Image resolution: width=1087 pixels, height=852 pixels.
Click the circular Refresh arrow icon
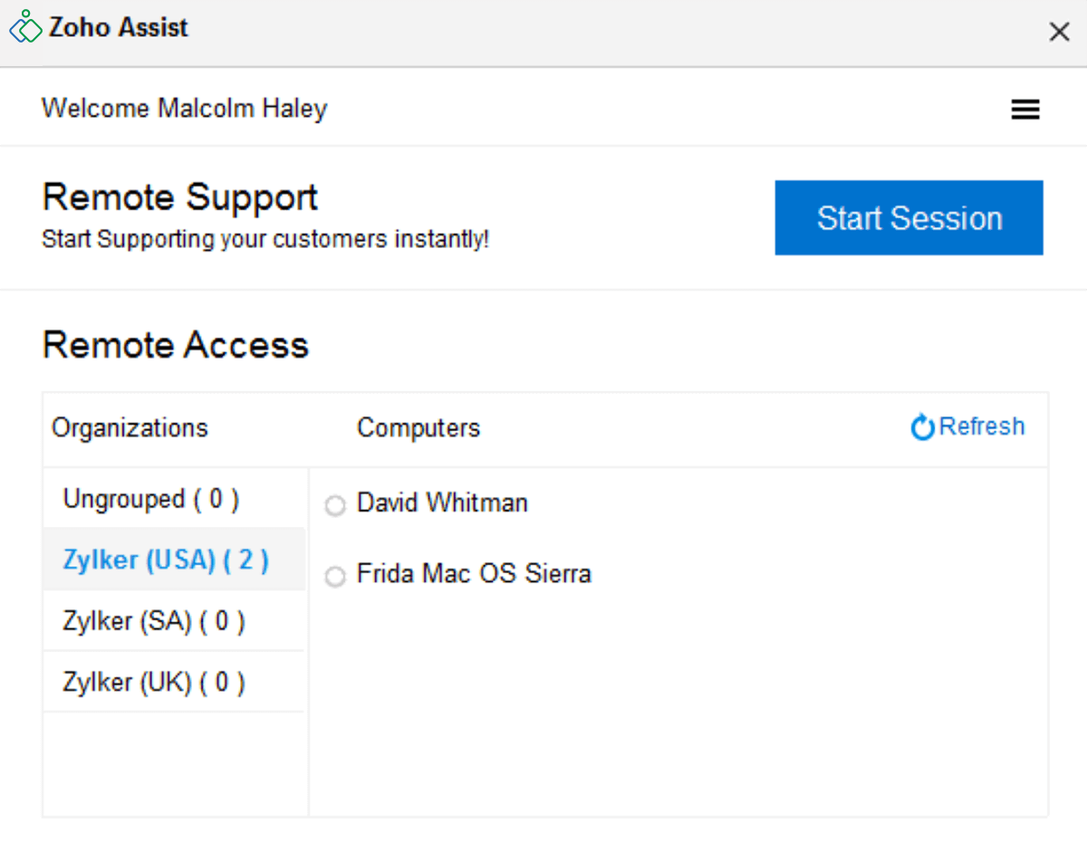click(x=922, y=427)
